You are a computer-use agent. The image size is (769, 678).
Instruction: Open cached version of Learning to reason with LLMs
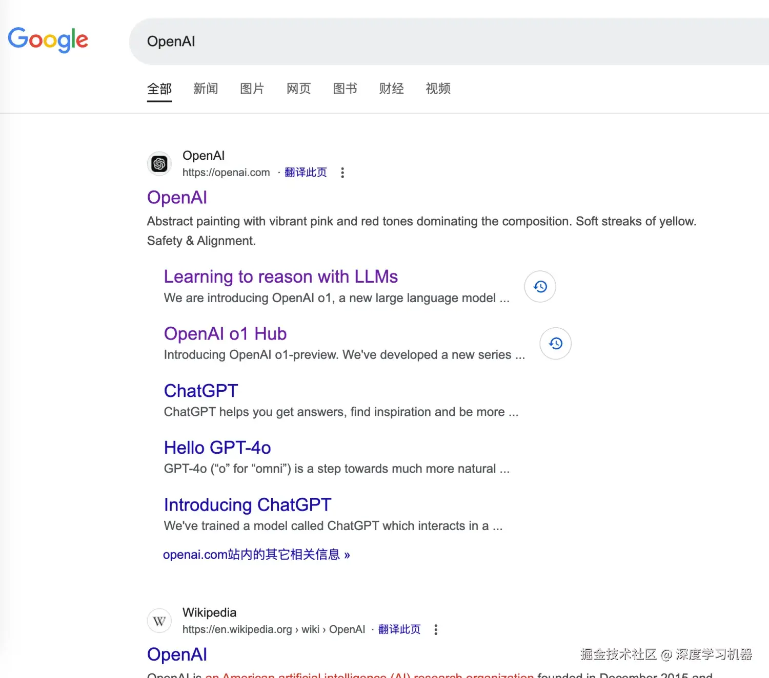click(539, 287)
